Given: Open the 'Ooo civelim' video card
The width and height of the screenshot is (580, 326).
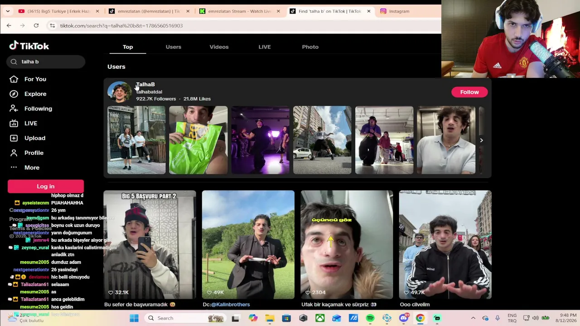Looking at the screenshot, I should point(445,244).
